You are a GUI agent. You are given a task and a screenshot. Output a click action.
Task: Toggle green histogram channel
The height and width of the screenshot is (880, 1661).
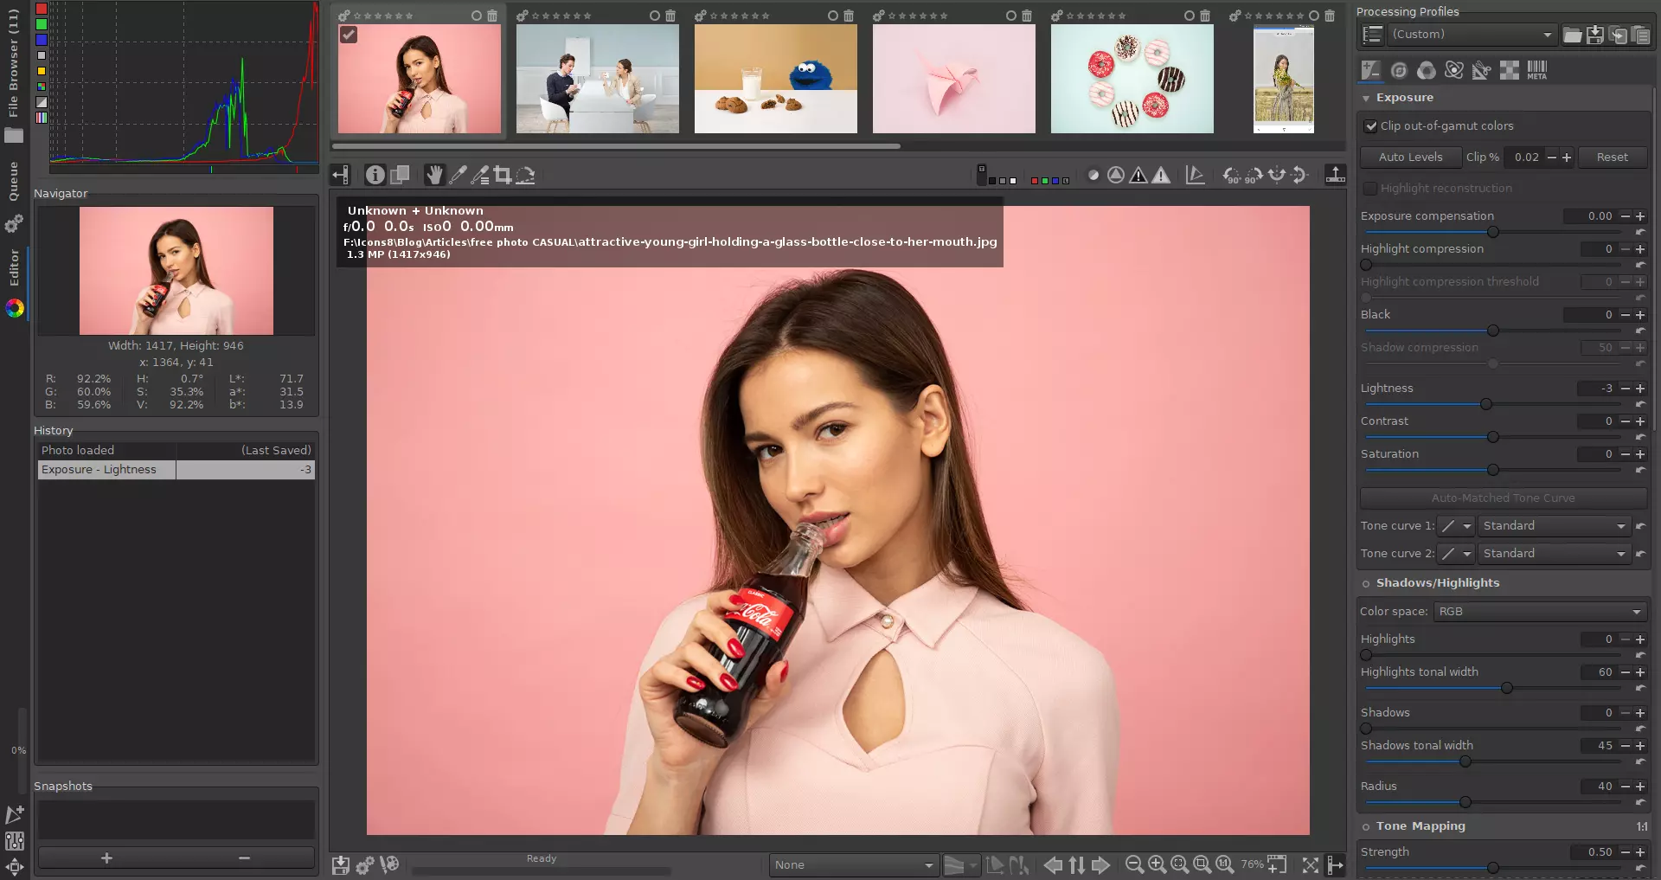coord(41,24)
